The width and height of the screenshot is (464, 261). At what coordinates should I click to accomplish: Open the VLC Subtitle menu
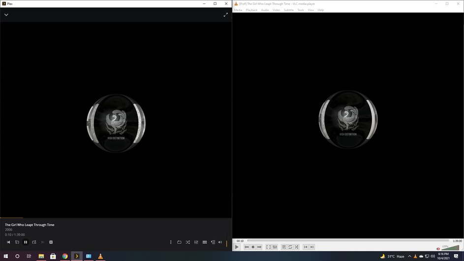[288, 10]
